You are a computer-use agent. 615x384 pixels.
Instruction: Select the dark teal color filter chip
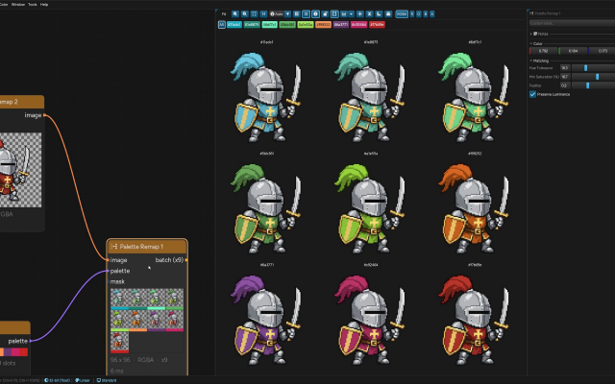pyautogui.click(x=252, y=25)
